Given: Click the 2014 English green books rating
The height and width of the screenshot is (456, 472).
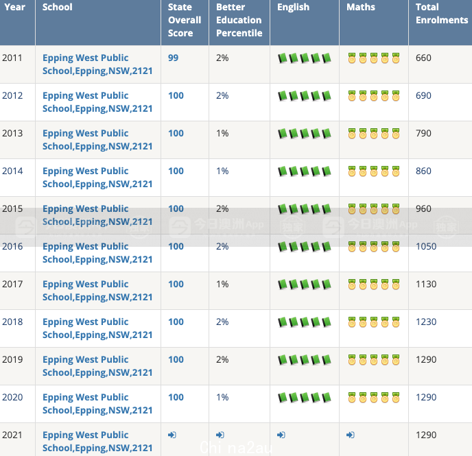Looking at the screenshot, I should (x=305, y=171).
